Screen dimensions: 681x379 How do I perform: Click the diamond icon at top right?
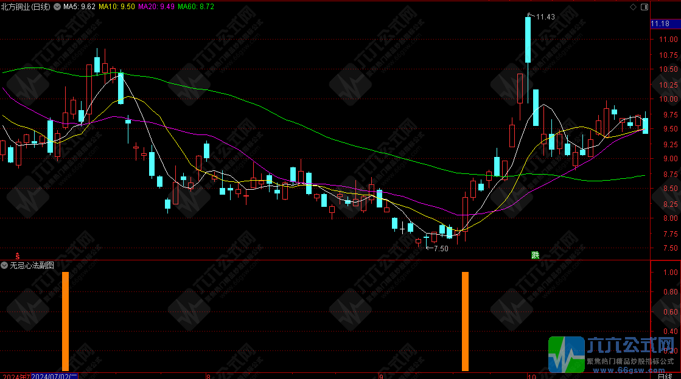click(x=633, y=7)
